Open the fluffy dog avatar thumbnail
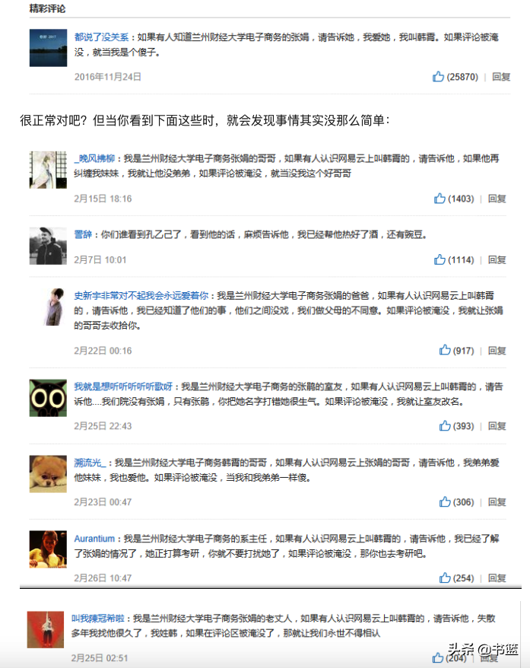 point(48,474)
